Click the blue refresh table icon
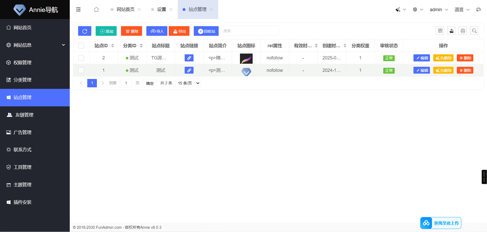Image resolution: width=487 pixels, height=232 pixels. (x=84, y=31)
